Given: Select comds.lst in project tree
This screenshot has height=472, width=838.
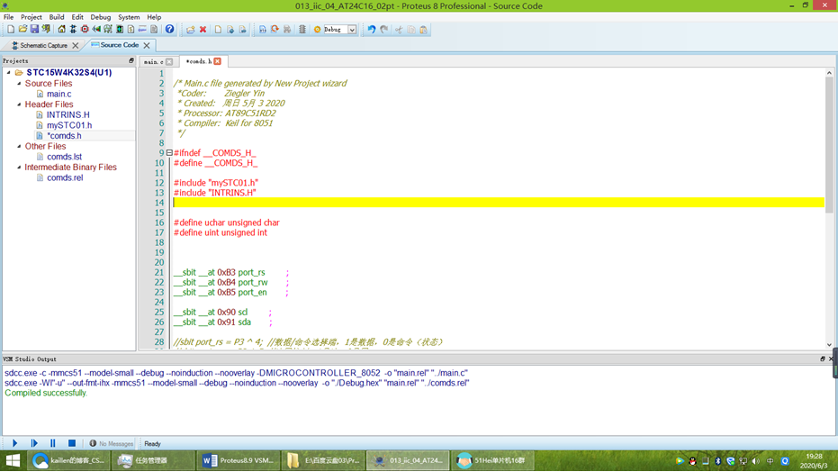Looking at the screenshot, I should (64, 157).
